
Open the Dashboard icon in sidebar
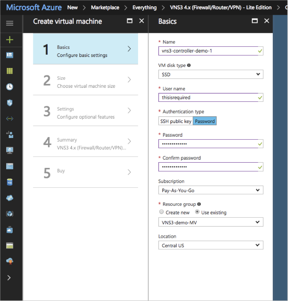[x=9, y=55]
